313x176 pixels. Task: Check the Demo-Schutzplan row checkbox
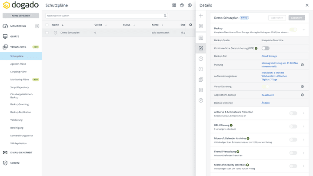(x=47, y=33)
